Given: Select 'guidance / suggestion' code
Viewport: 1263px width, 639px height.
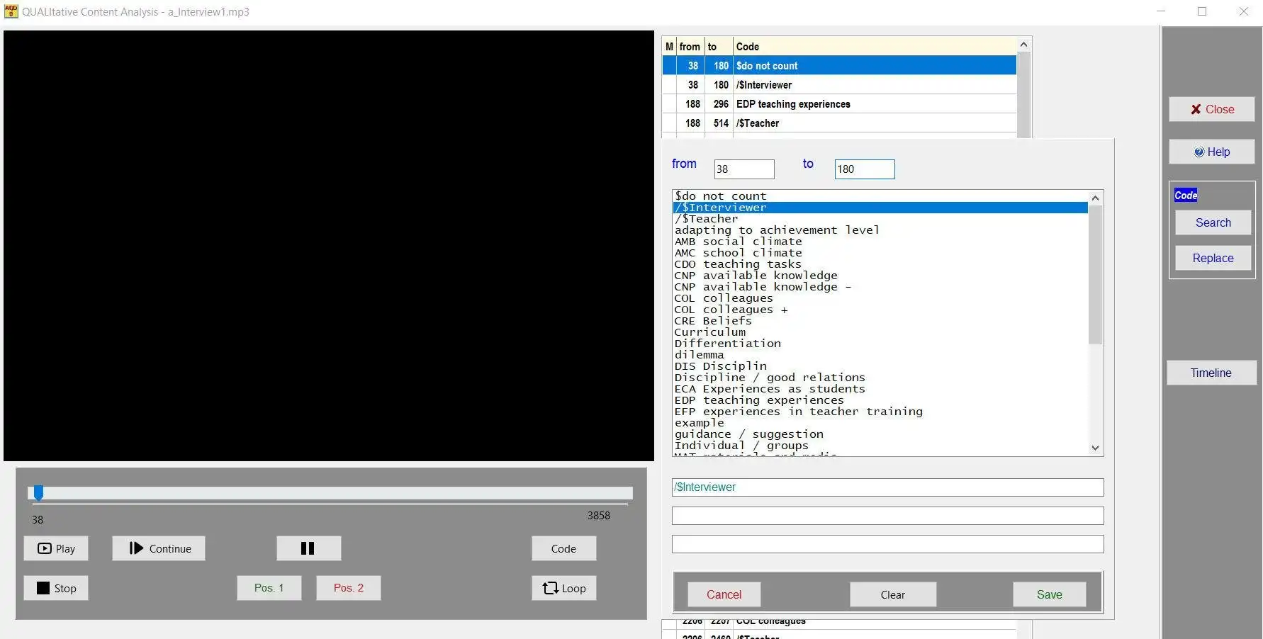Looking at the screenshot, I should click(880, 434).
